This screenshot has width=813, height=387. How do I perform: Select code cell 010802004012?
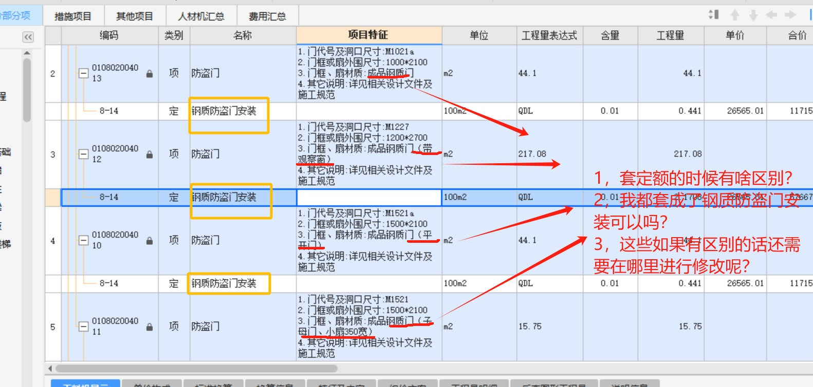point(115,154)
